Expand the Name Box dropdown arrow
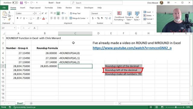The width and height of the screenshot is (193, 109). tap(15, 28)
